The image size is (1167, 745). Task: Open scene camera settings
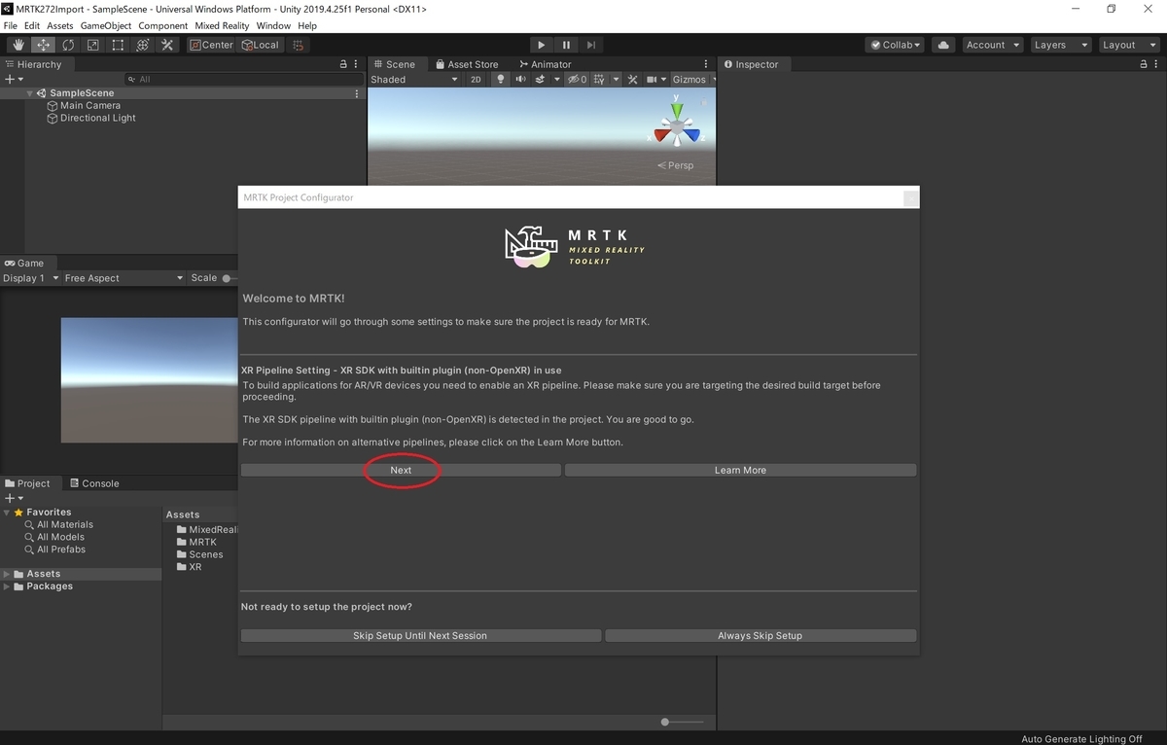pyautogui.click(x=652, y=79)
